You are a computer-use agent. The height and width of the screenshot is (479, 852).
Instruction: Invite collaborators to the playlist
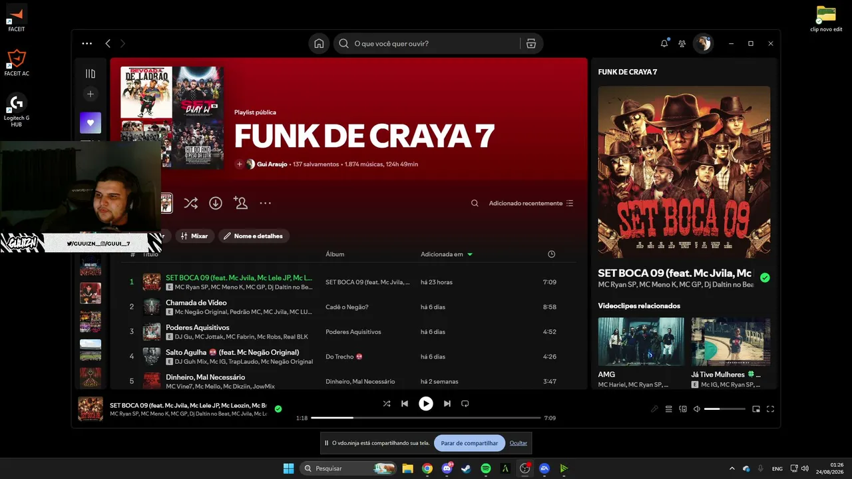coord(240,203)
